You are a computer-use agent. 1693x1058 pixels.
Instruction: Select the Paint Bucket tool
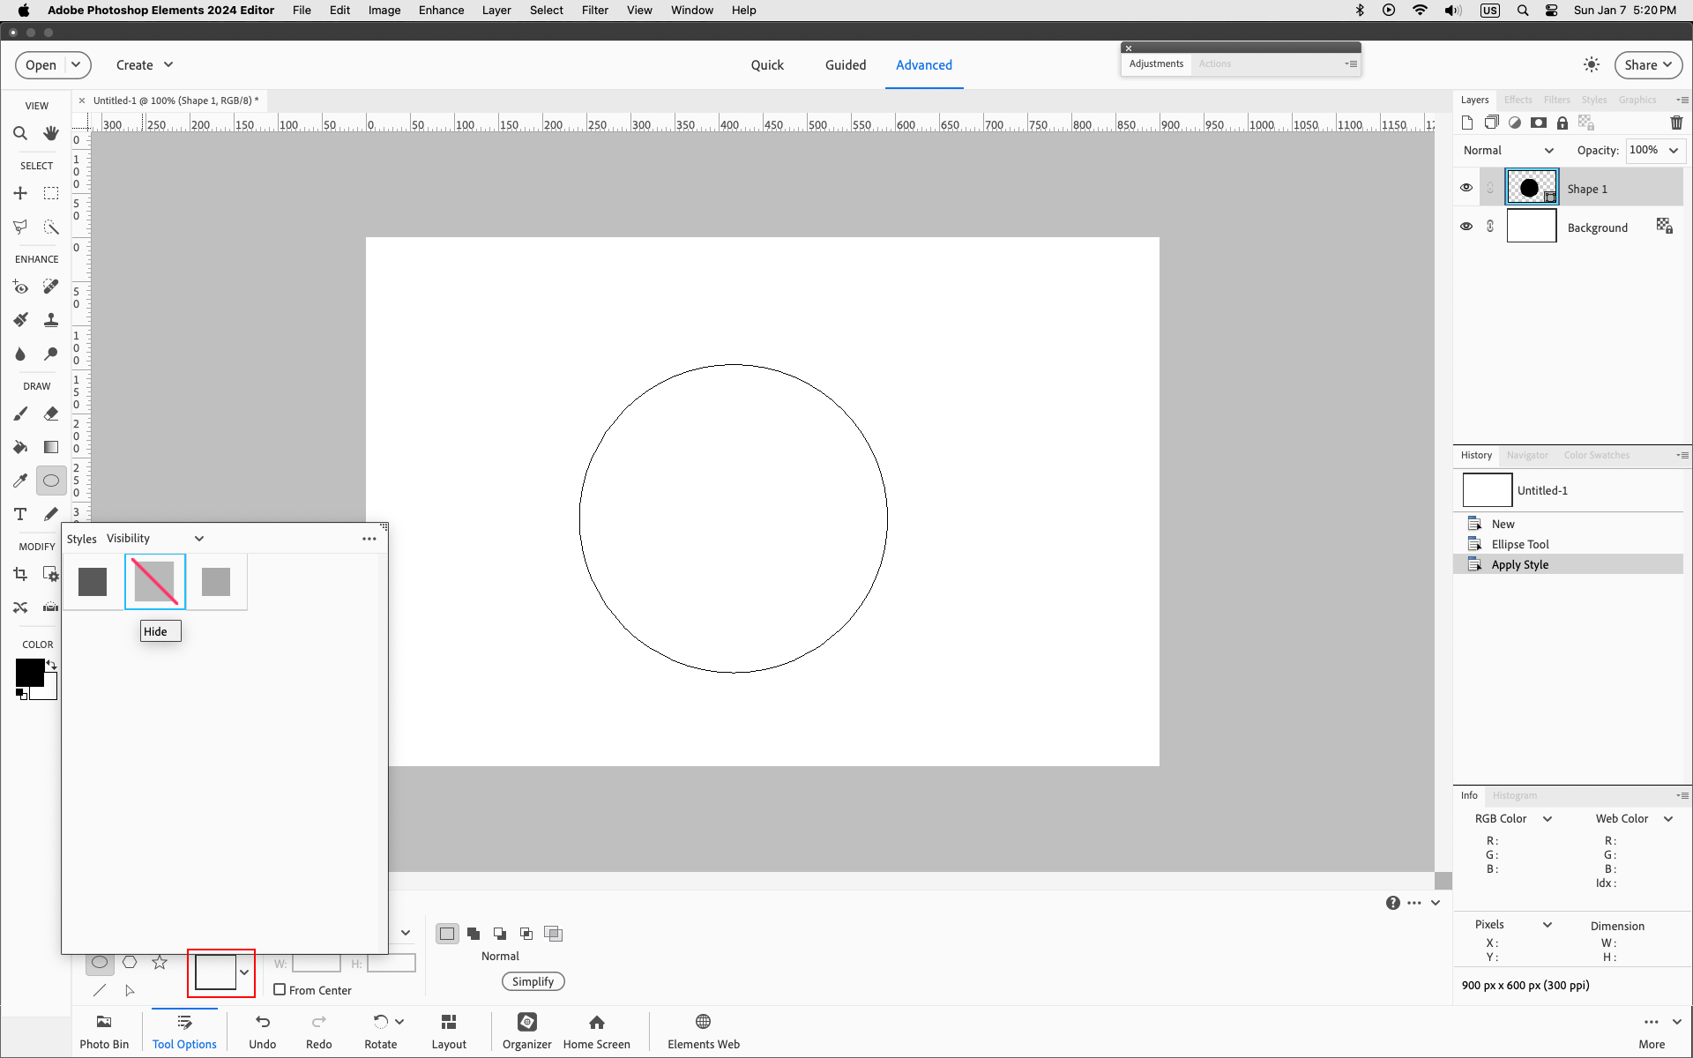tap(20, 447)
